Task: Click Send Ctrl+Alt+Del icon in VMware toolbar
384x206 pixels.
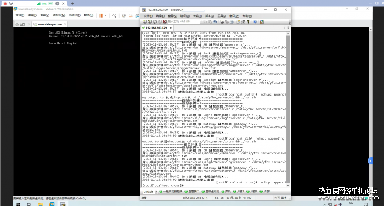Action: [114, 15]
